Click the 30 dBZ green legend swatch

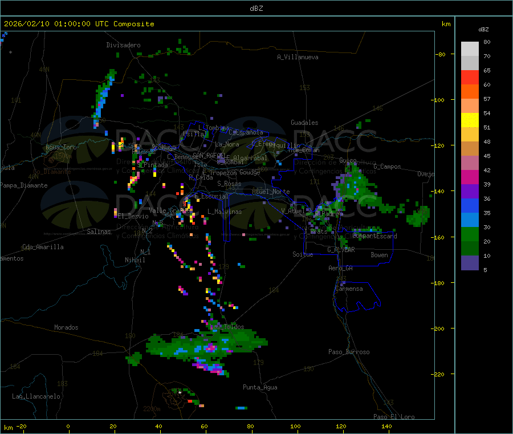click(470, 234)
